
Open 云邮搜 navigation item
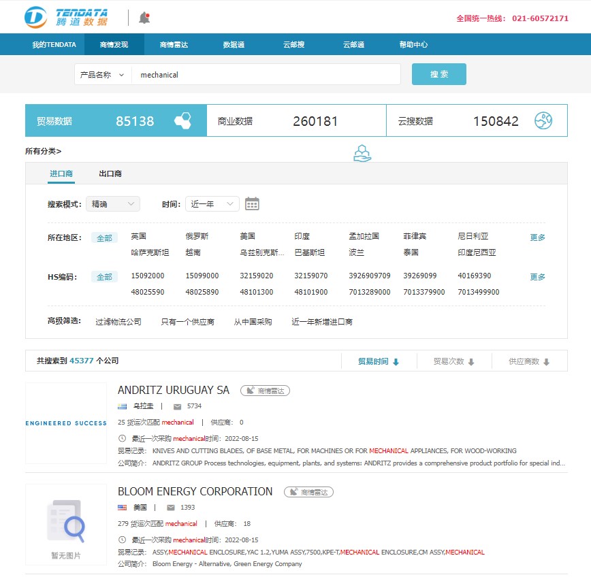(294, 44)
